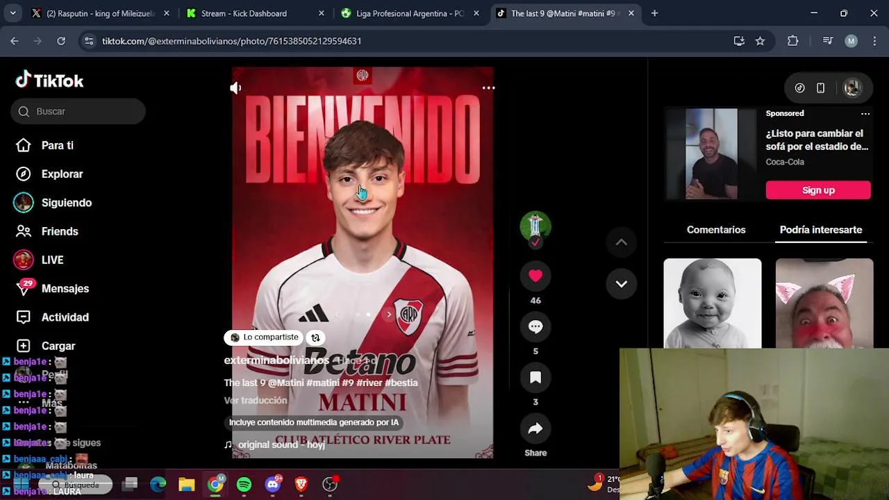The width and height of the screenshot is (889, 500).
Task: Switch to the Liga Profesional Argentina tab
Action: 410,13
